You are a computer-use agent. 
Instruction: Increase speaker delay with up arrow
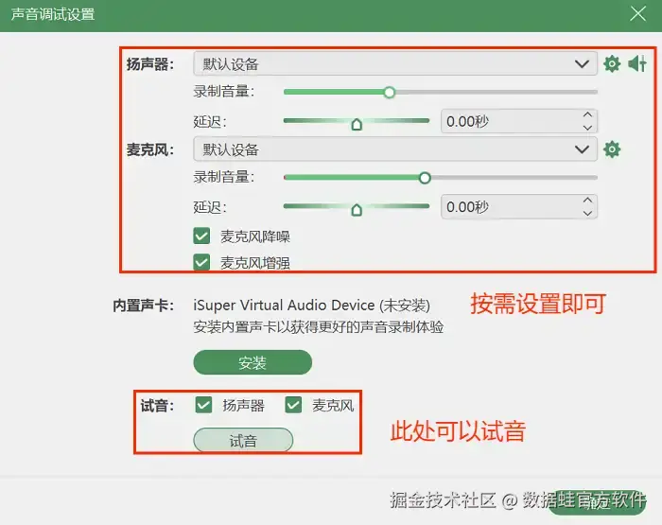[587, 114]
